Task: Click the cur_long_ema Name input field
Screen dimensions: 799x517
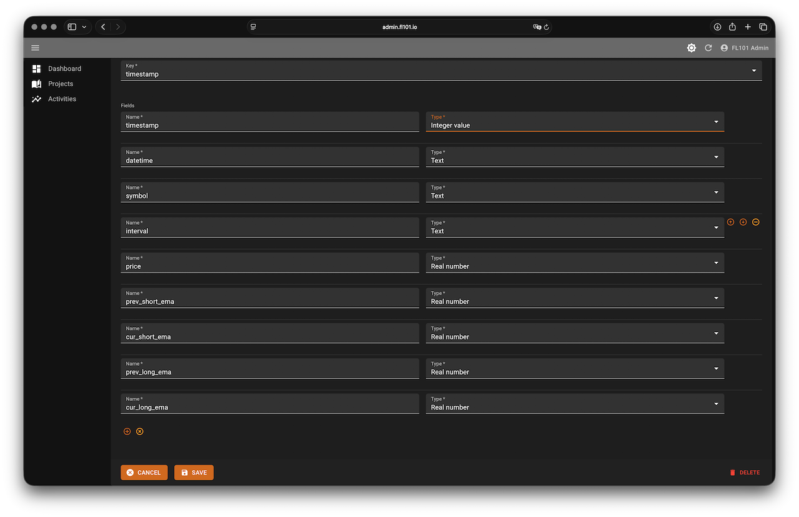Action: coord(270,404)
